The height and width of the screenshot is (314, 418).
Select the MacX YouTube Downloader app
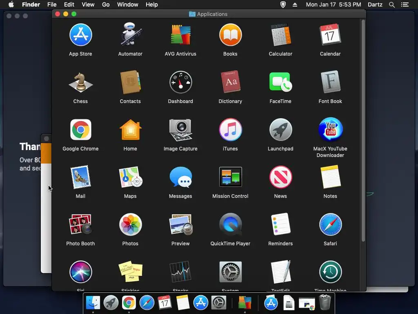tap(330, 129)
